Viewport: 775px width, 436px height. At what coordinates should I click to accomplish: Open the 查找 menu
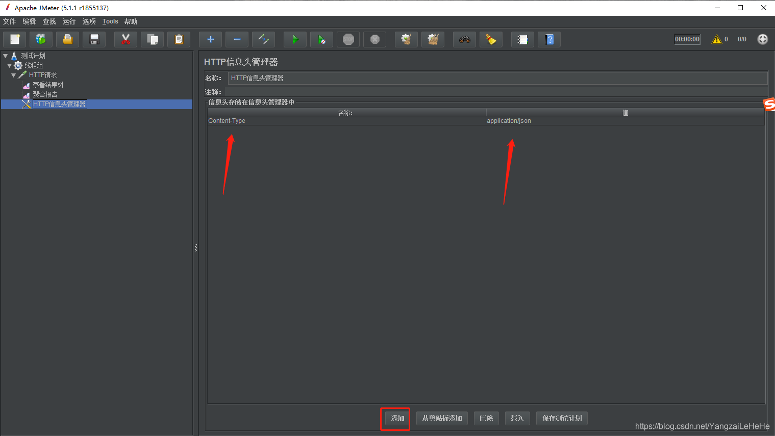tap(49, 21)
